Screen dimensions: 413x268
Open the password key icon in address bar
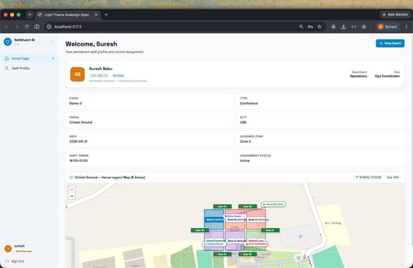[x=311, y=27]
